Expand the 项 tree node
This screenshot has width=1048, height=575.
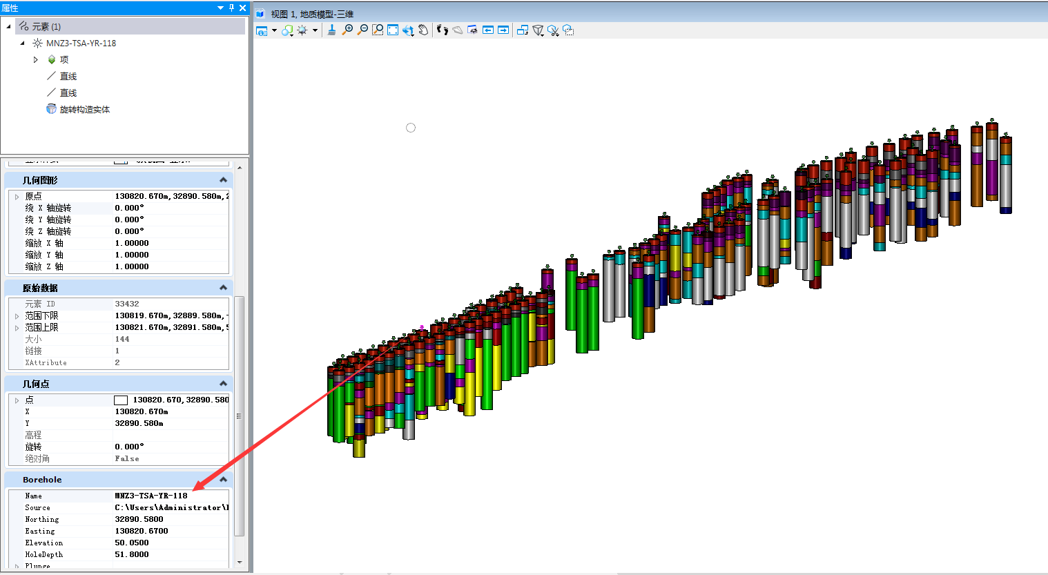click(36, 59)
